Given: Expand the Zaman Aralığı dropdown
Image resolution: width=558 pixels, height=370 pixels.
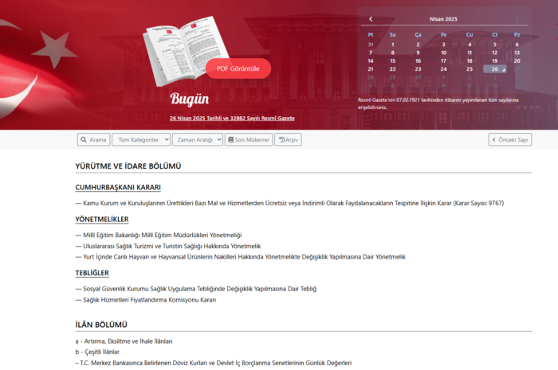Looking at the screenshot, I should point(198,139).
